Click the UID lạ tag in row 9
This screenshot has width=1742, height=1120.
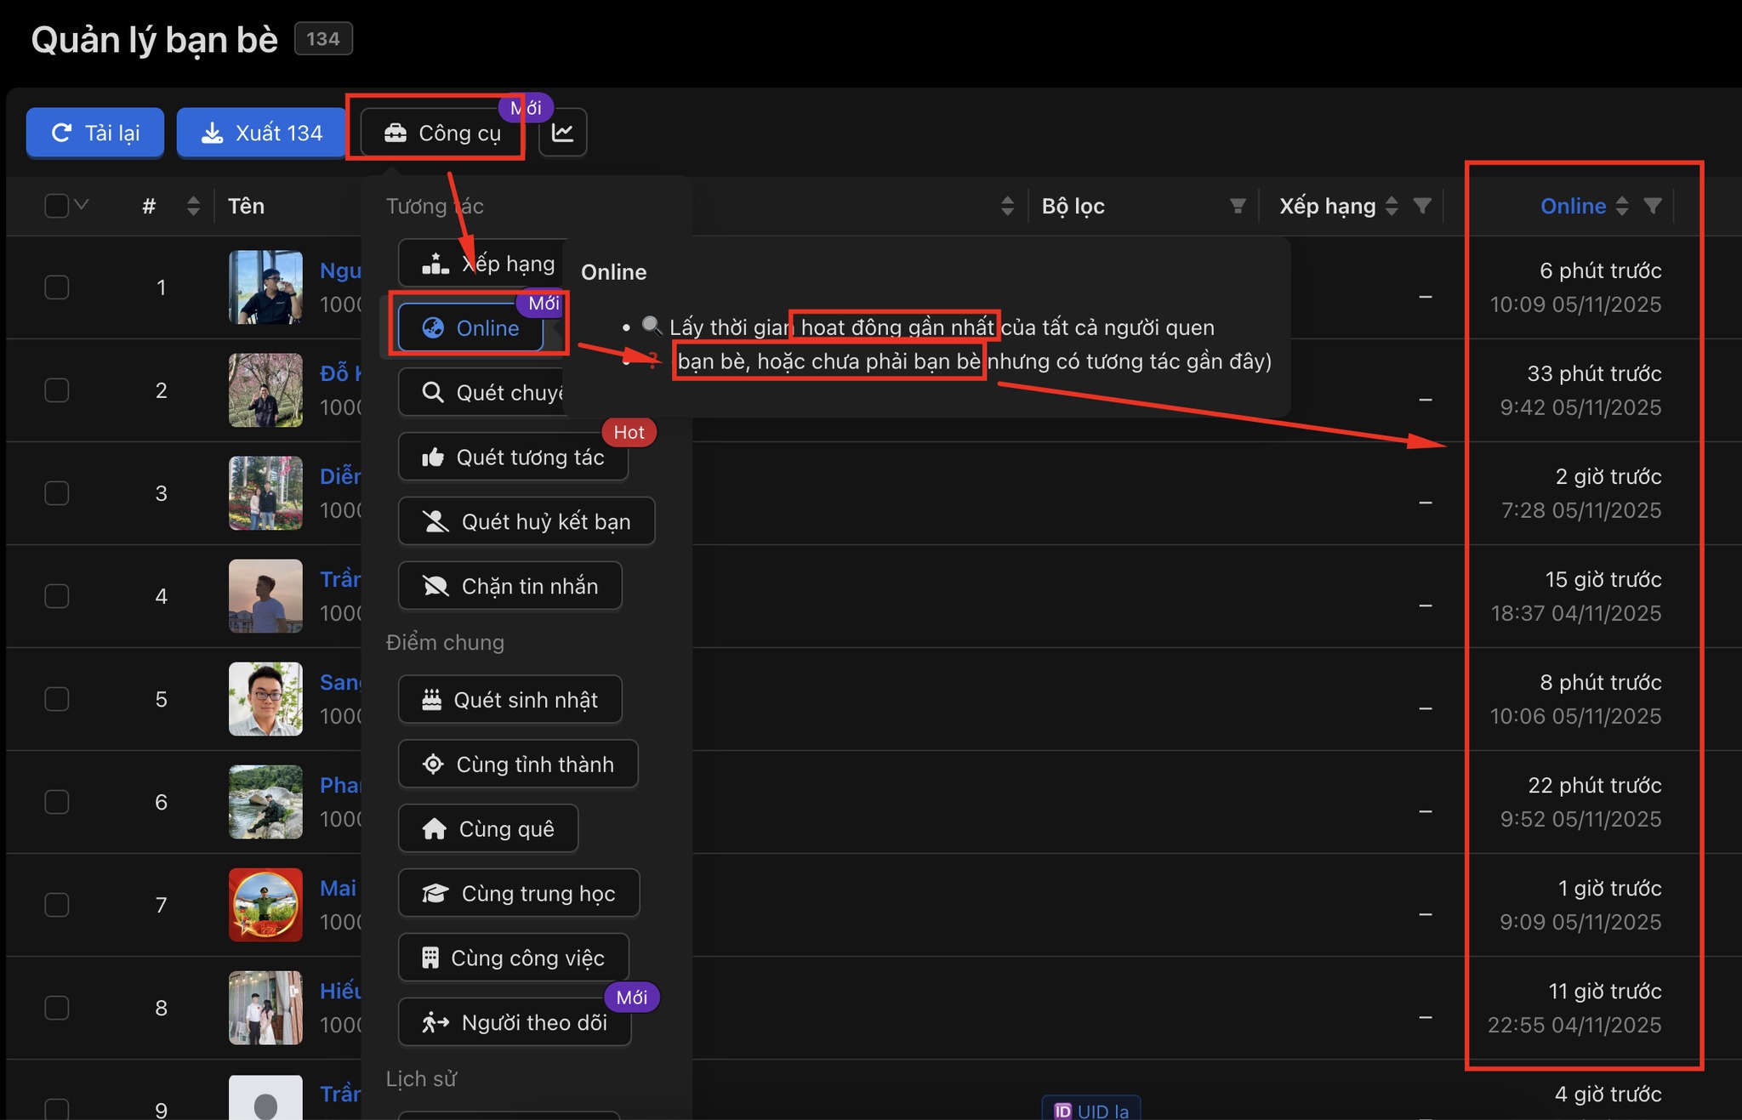click(x=1091, y=1111)
